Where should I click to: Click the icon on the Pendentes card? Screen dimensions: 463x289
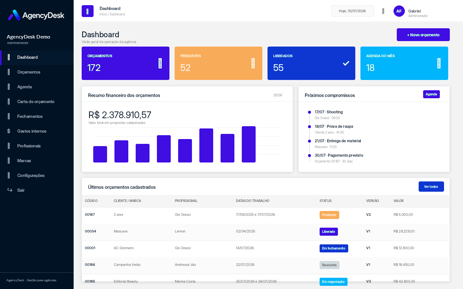tap(253, 63)
